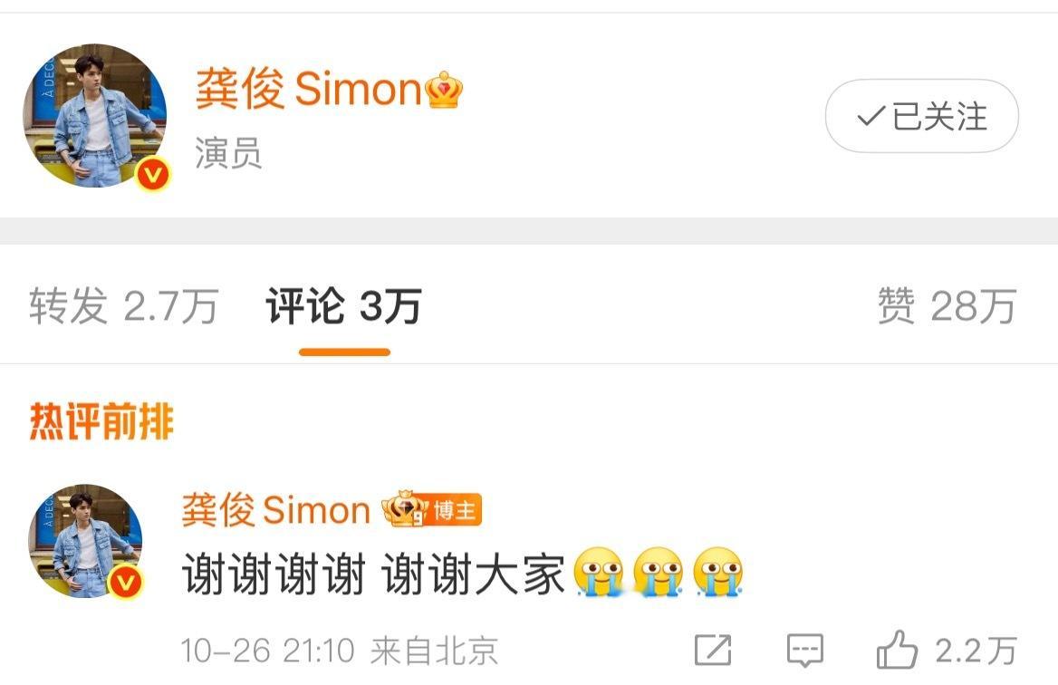The height and width of the screenshot is (685, 1058).
Task: Open the commenter name 龚俊 Simon link
Action: tap(276, 509)
